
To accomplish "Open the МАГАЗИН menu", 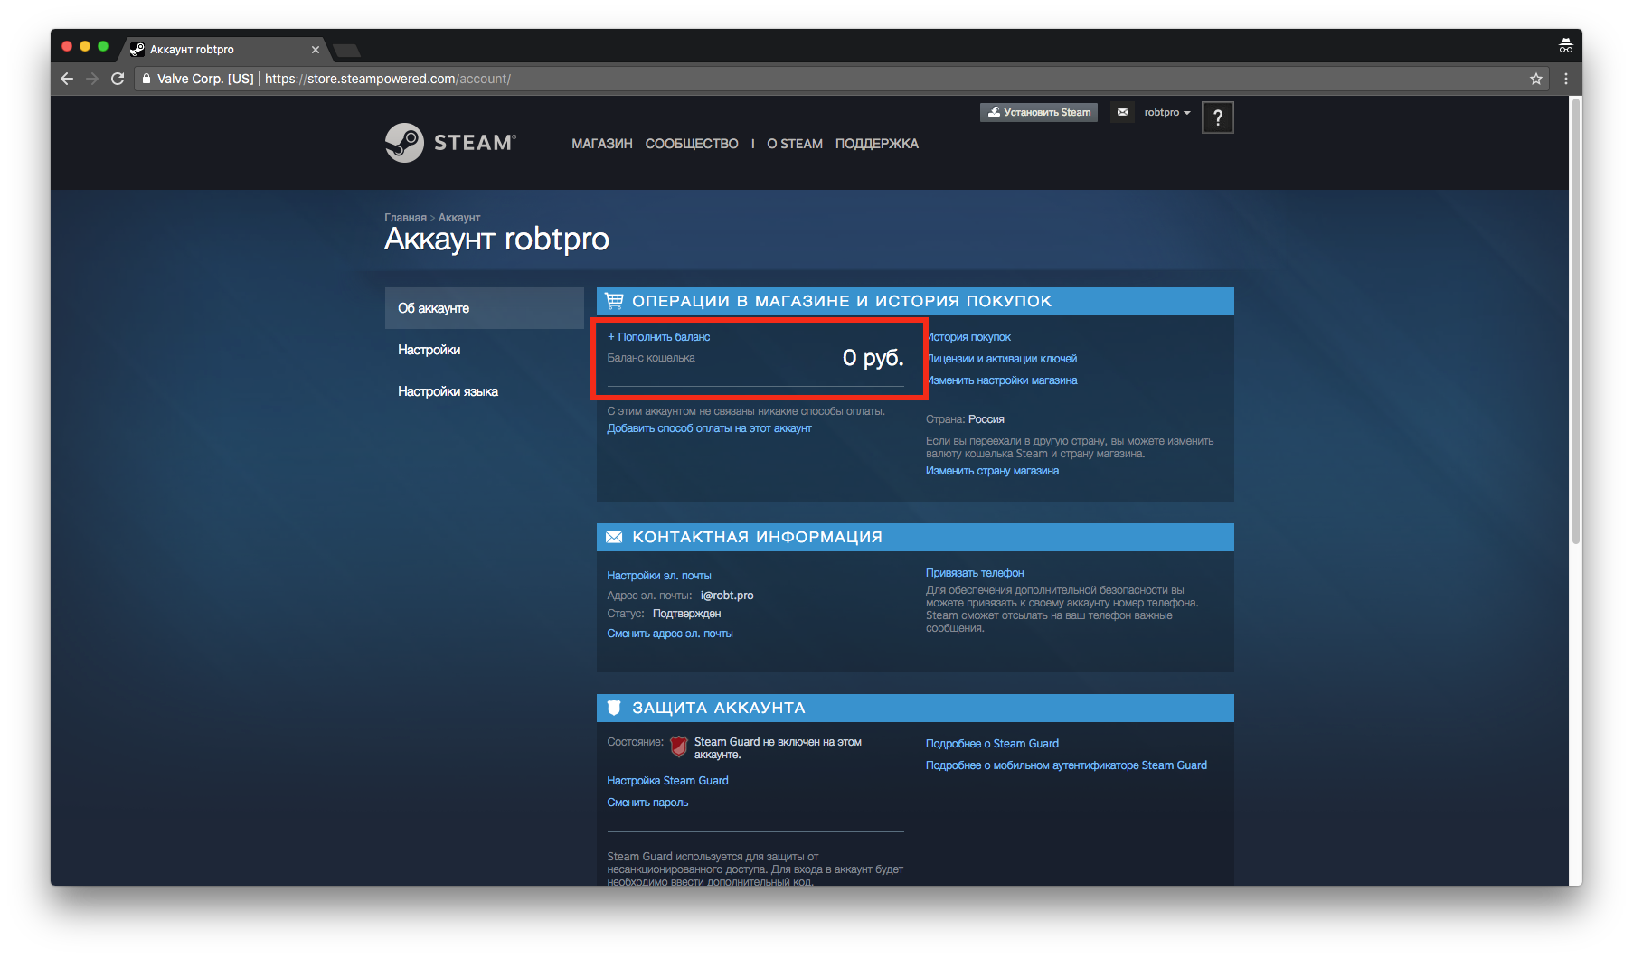I will tap(601, 144).
